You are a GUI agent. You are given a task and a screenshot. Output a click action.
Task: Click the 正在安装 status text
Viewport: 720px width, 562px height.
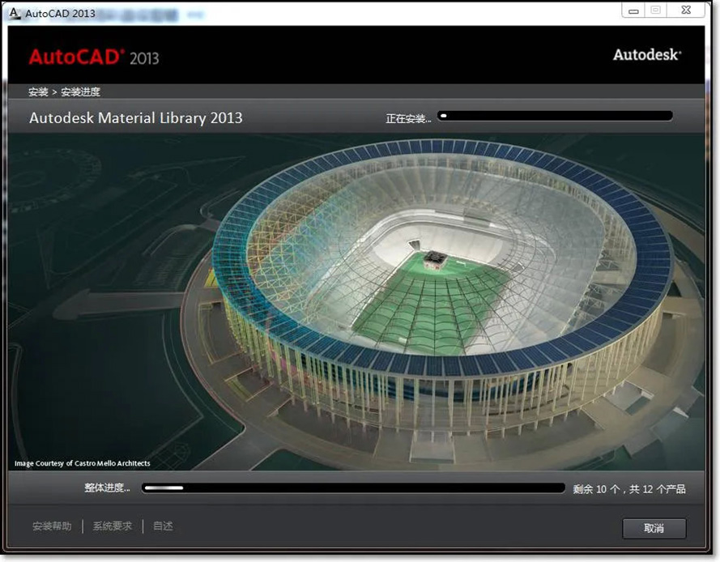(408, 119)
